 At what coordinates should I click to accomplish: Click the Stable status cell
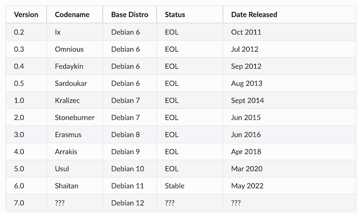click(x=175, y=186)
